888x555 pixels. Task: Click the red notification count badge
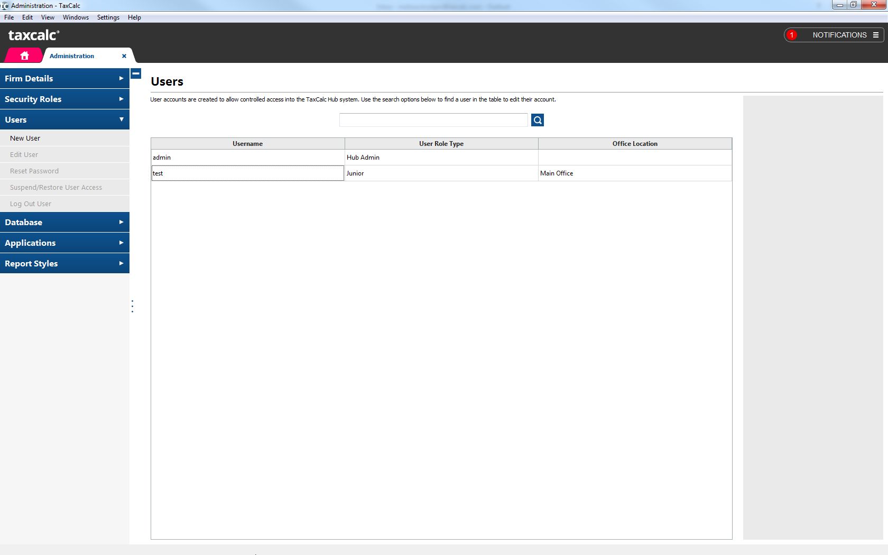click(792, 35)
